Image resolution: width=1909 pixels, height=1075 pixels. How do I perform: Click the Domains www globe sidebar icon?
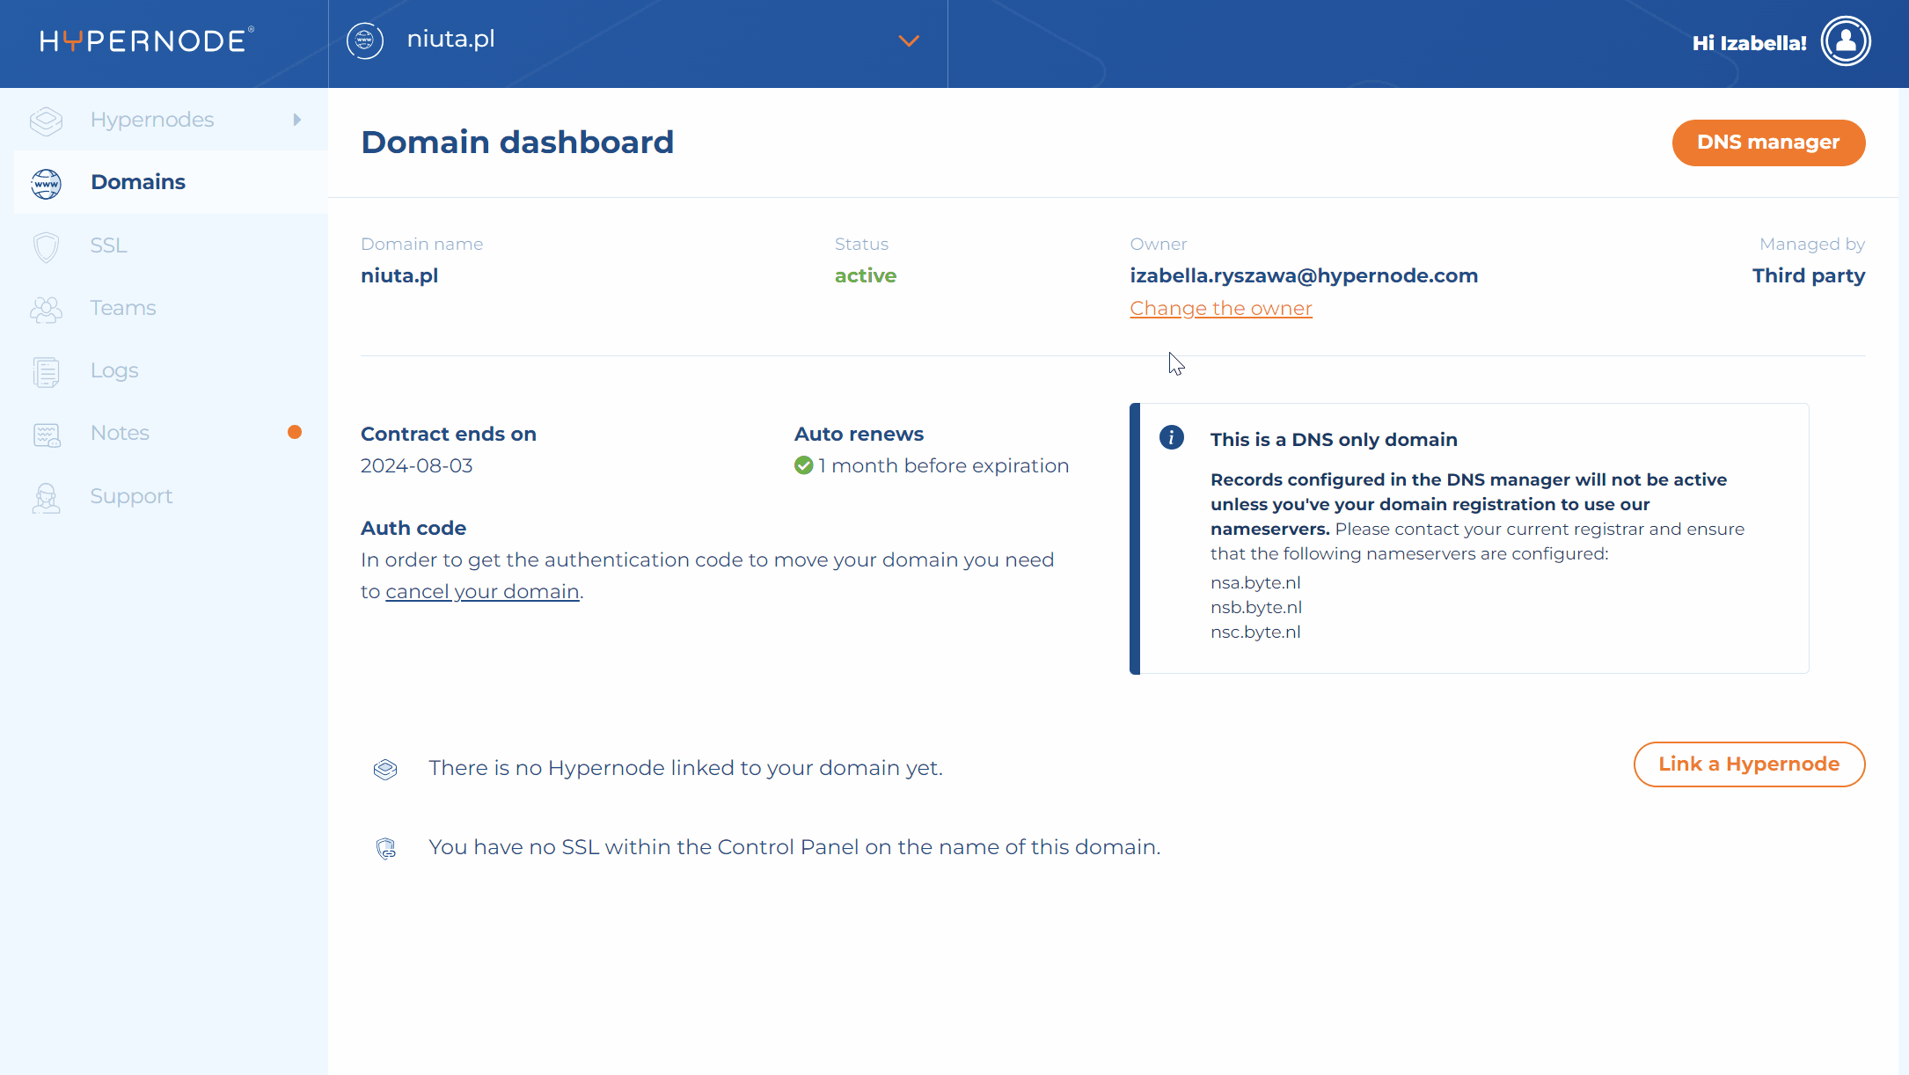click(46, 183)
